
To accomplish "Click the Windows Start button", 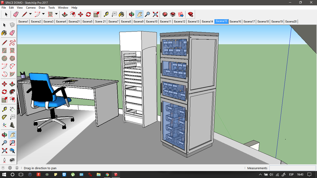I will tap(4, 174).
